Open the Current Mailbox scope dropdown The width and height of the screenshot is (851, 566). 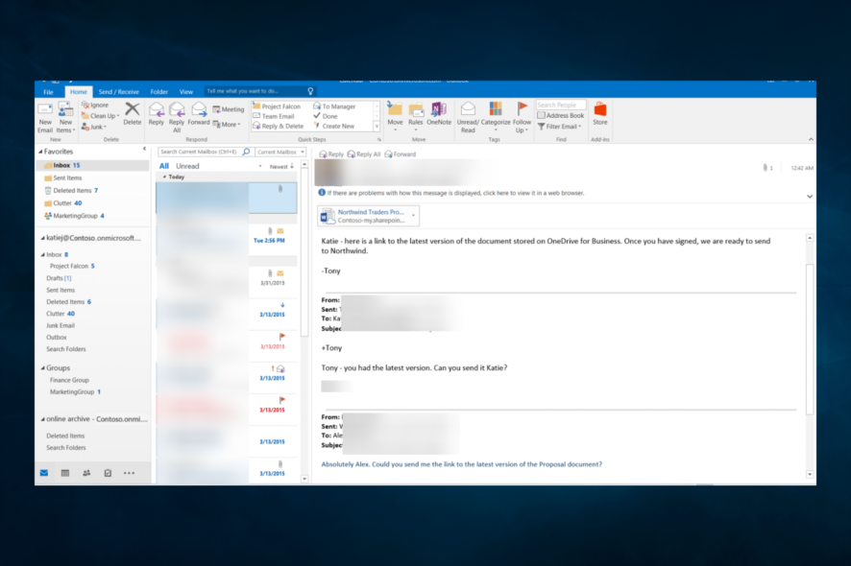tap(280, 152)
